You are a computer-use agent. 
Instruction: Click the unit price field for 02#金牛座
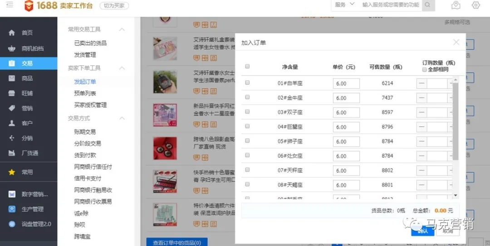(x=346, y=98)
